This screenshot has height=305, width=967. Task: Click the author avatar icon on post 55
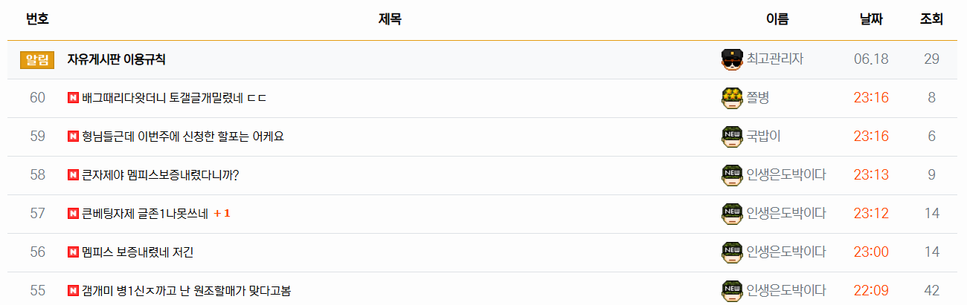click(732, 291)
